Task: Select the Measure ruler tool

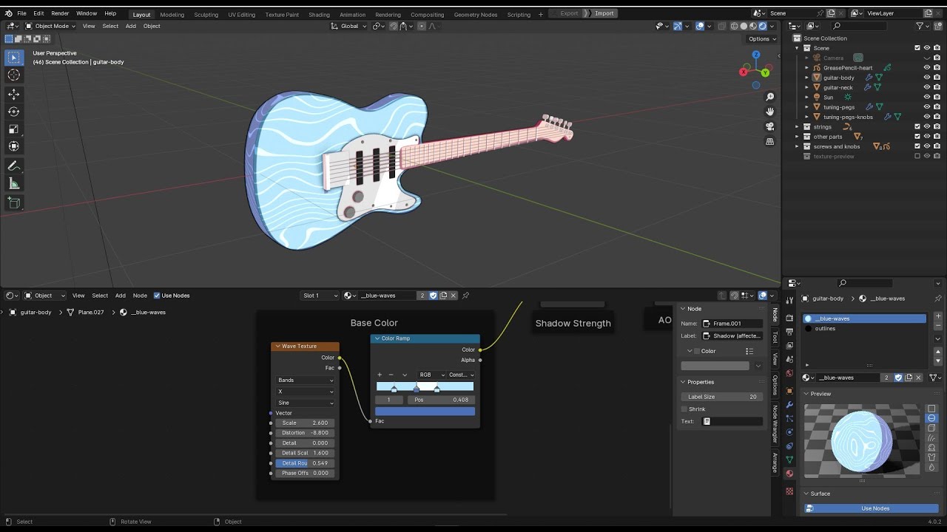Action: tap(13, 184)
